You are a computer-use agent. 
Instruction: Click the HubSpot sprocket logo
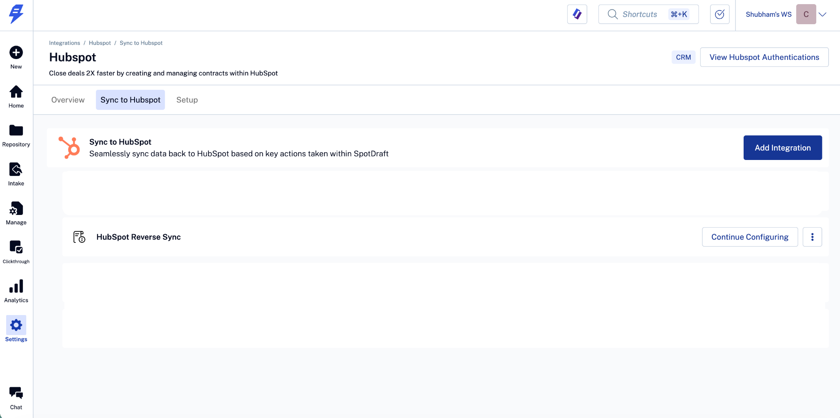[x=69, y=148]
